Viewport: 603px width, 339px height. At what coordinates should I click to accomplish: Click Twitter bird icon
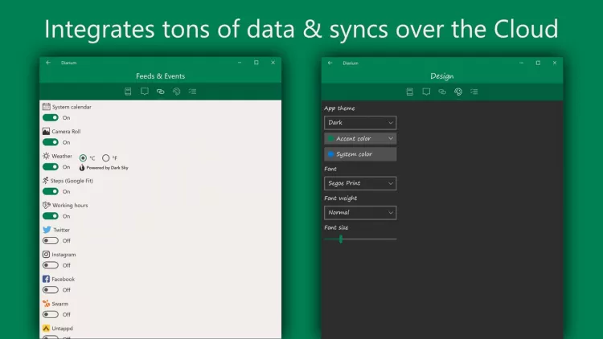click(47, 230)
